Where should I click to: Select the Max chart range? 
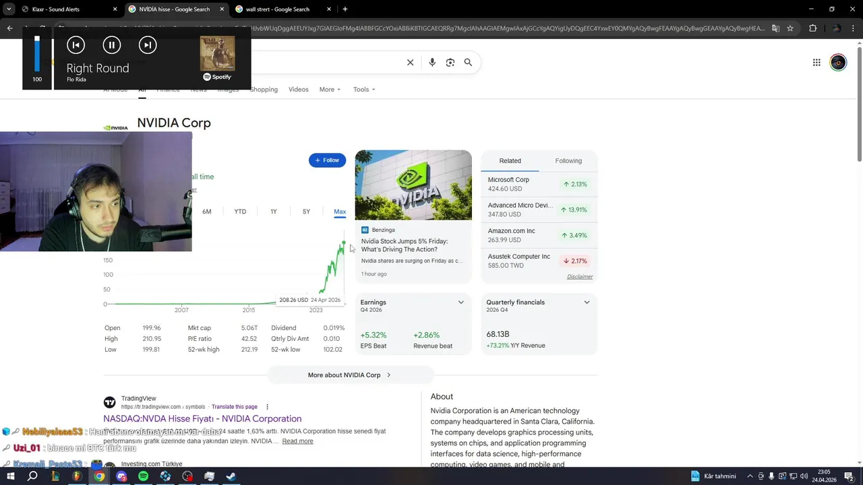point(340,212)
